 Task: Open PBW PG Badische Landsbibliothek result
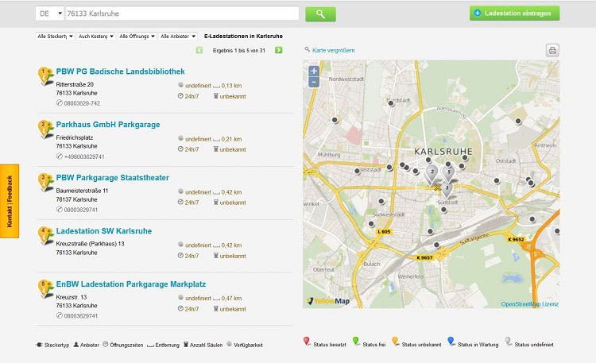click(120, 71)
